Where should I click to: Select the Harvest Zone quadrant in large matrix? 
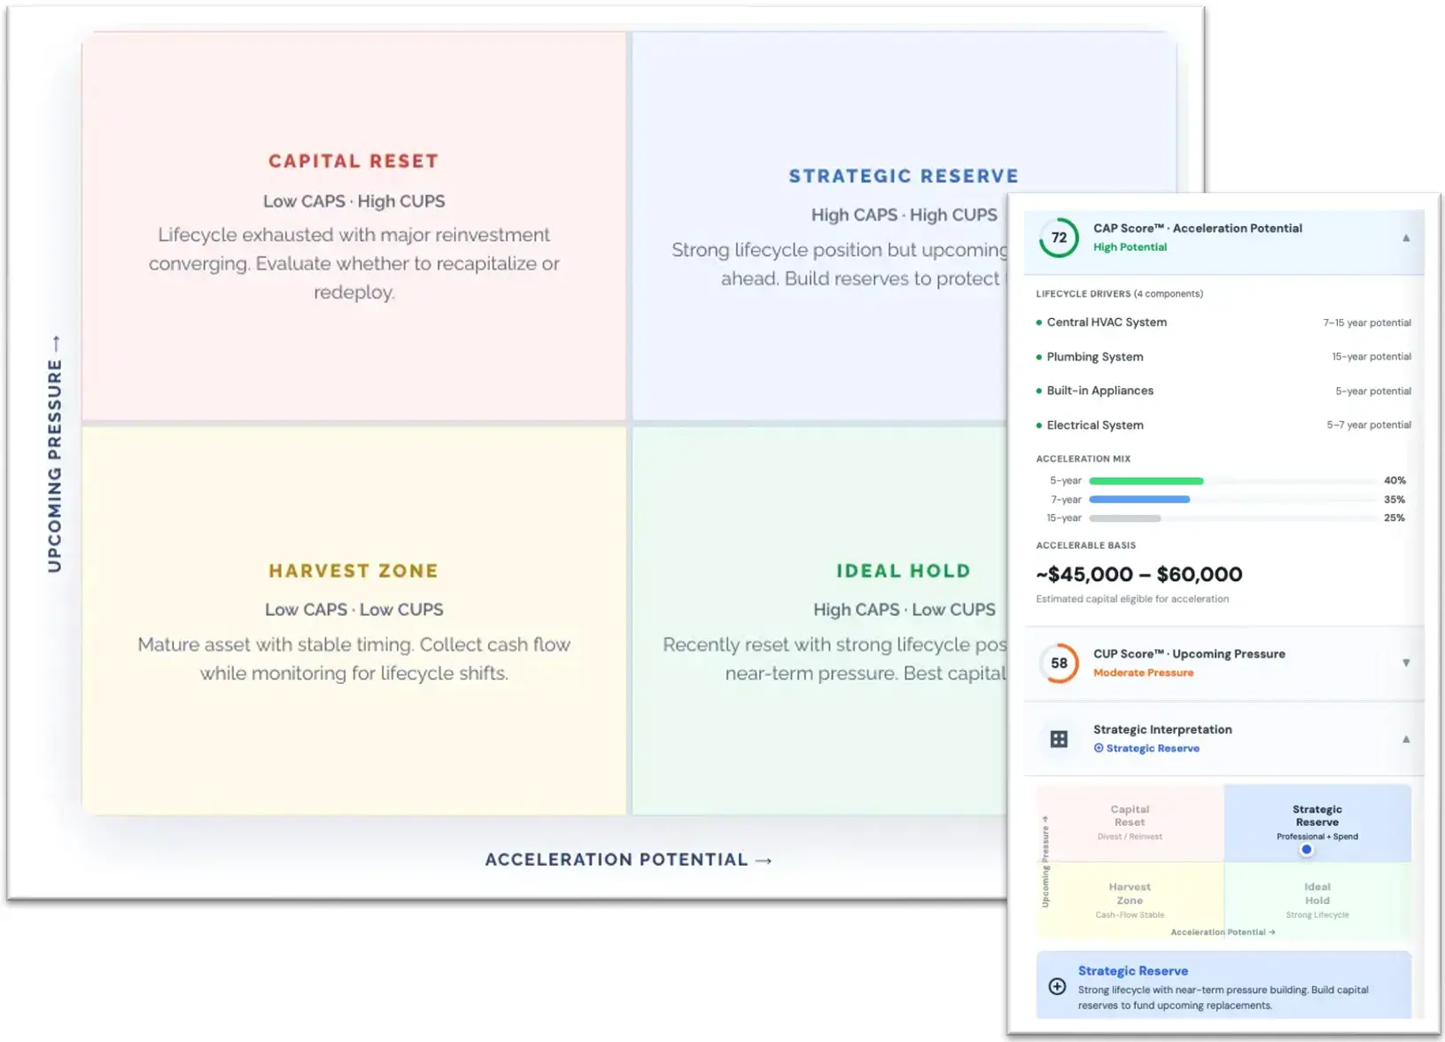point(353,620)
